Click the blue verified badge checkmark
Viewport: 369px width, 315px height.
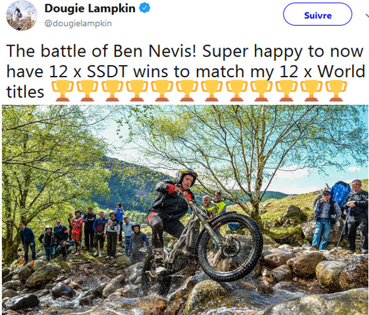(144, 8)
